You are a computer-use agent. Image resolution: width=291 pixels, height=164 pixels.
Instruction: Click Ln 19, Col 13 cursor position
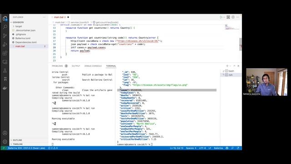point(176,148)
